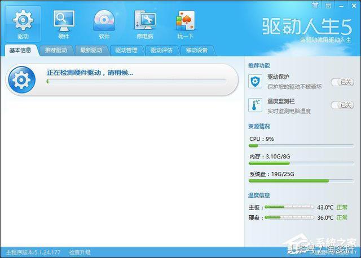Screen dimensions: 361x258
Task: Click the 温度信息 section heading
Action: (259, 195)
